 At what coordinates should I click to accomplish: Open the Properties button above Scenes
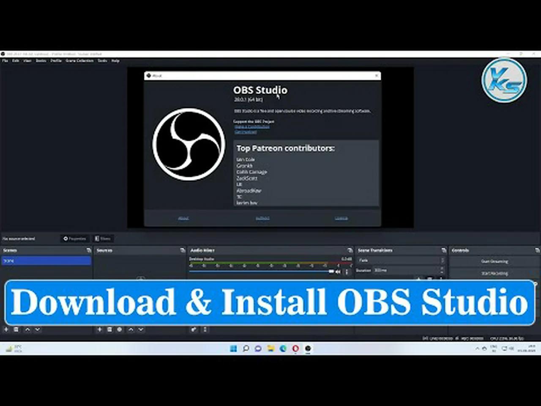click(75, 238)
